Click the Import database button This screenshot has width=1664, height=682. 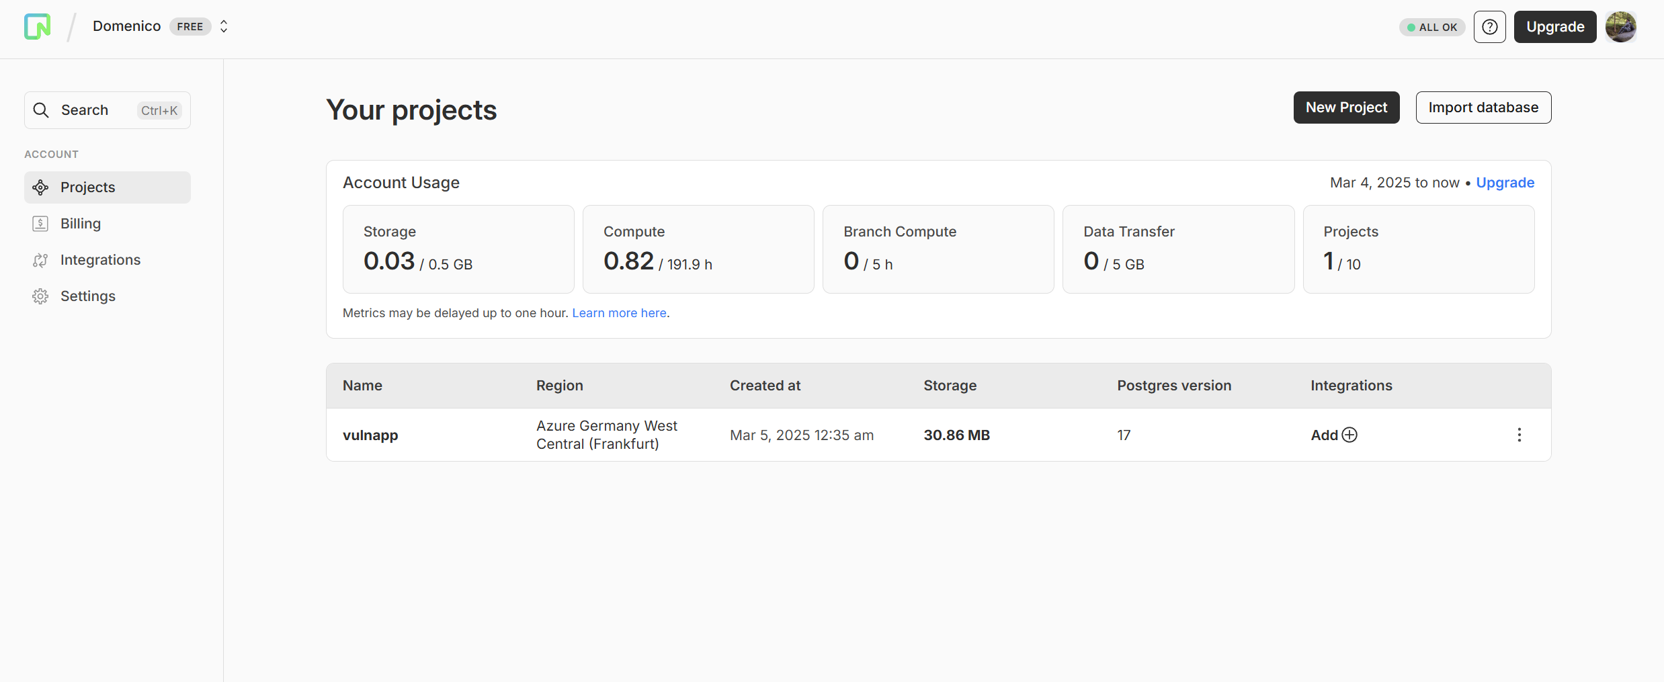click(x=1483, y=108)
